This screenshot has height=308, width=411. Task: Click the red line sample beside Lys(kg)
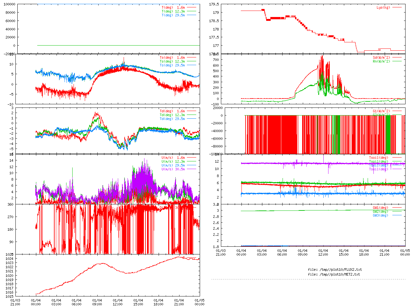pyautogui.click(x=397, y=7)
